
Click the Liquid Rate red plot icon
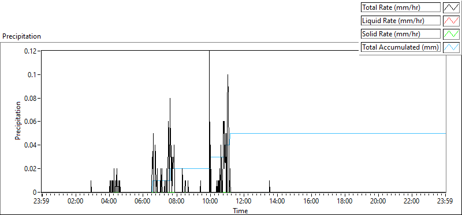[451, 21]
